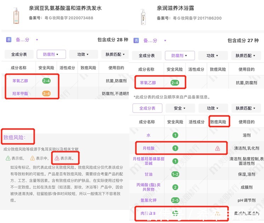Select 全成分表 tab in shampoo panel
This screenshot has height=223, width=264.
(x=19, y=54)
